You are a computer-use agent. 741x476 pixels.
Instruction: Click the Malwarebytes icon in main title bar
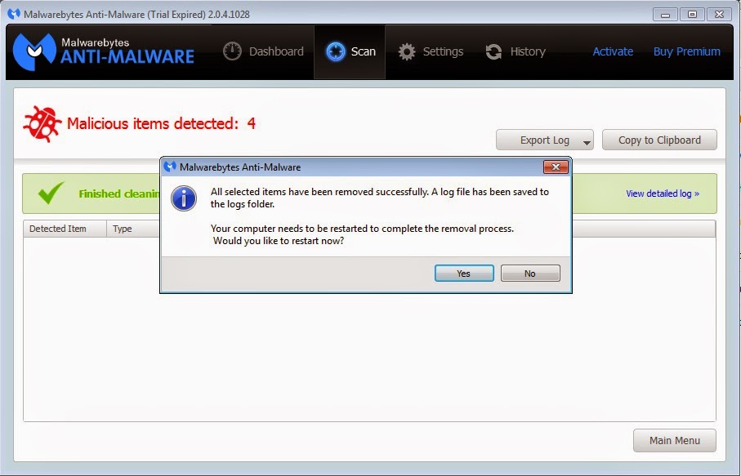14,14
